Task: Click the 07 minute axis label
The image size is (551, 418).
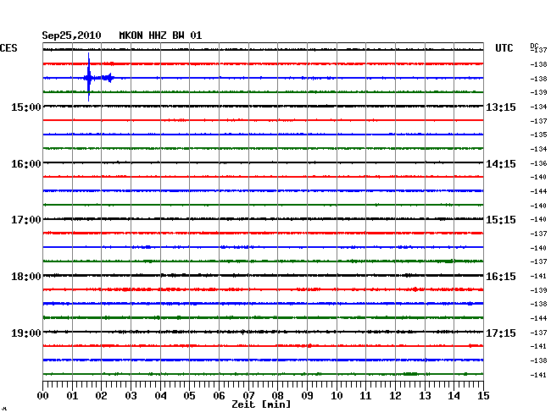Action: pos(248,396)
